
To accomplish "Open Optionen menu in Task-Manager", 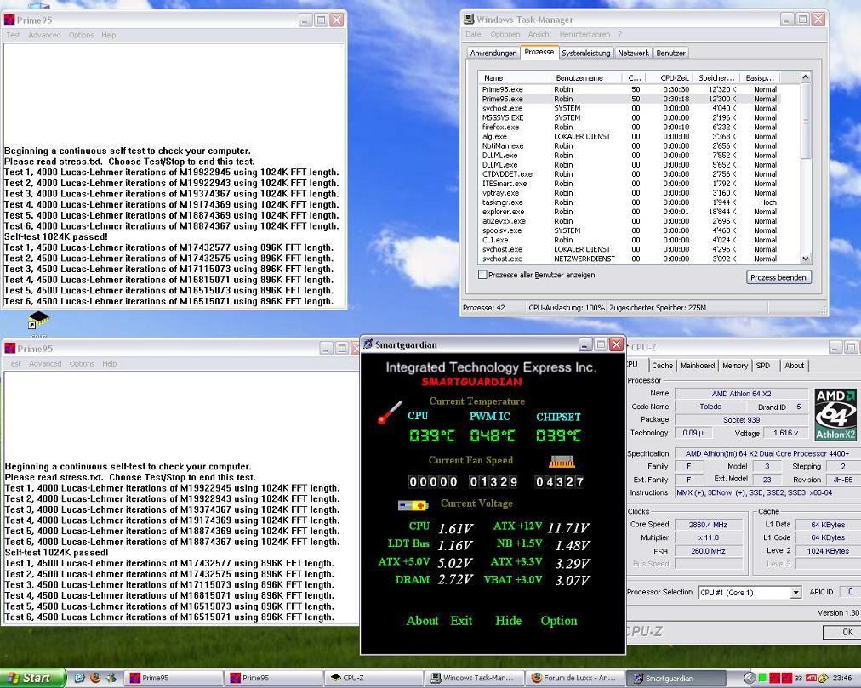I will pos(505,34).
